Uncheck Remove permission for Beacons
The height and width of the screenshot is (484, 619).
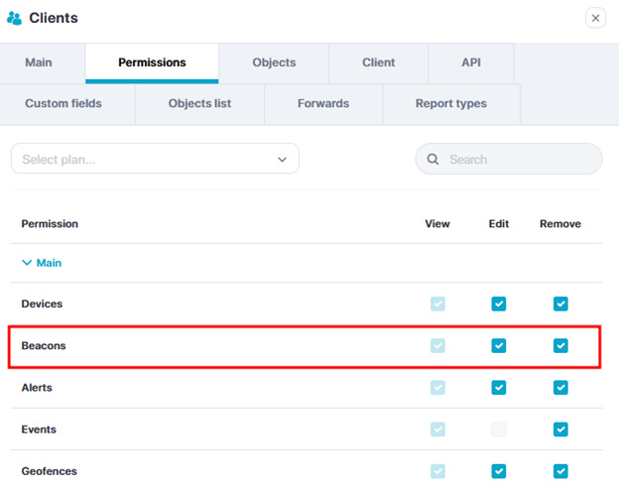pyautogui.click(x=560, y=346)
